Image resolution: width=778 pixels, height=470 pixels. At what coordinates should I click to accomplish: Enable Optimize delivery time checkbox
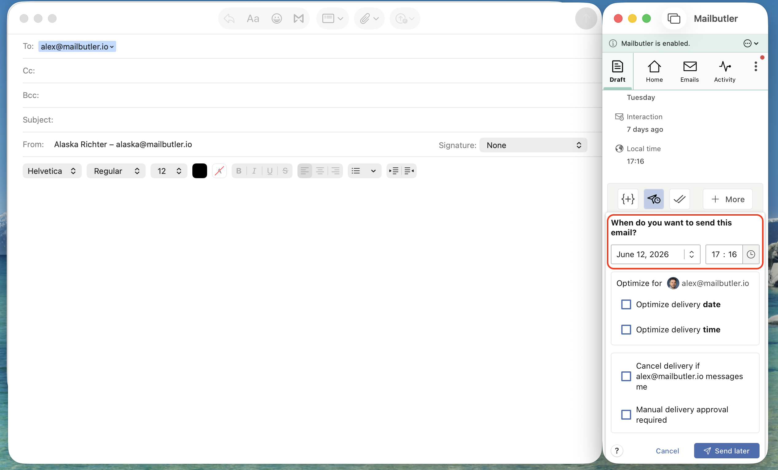[x=626, y=330]
